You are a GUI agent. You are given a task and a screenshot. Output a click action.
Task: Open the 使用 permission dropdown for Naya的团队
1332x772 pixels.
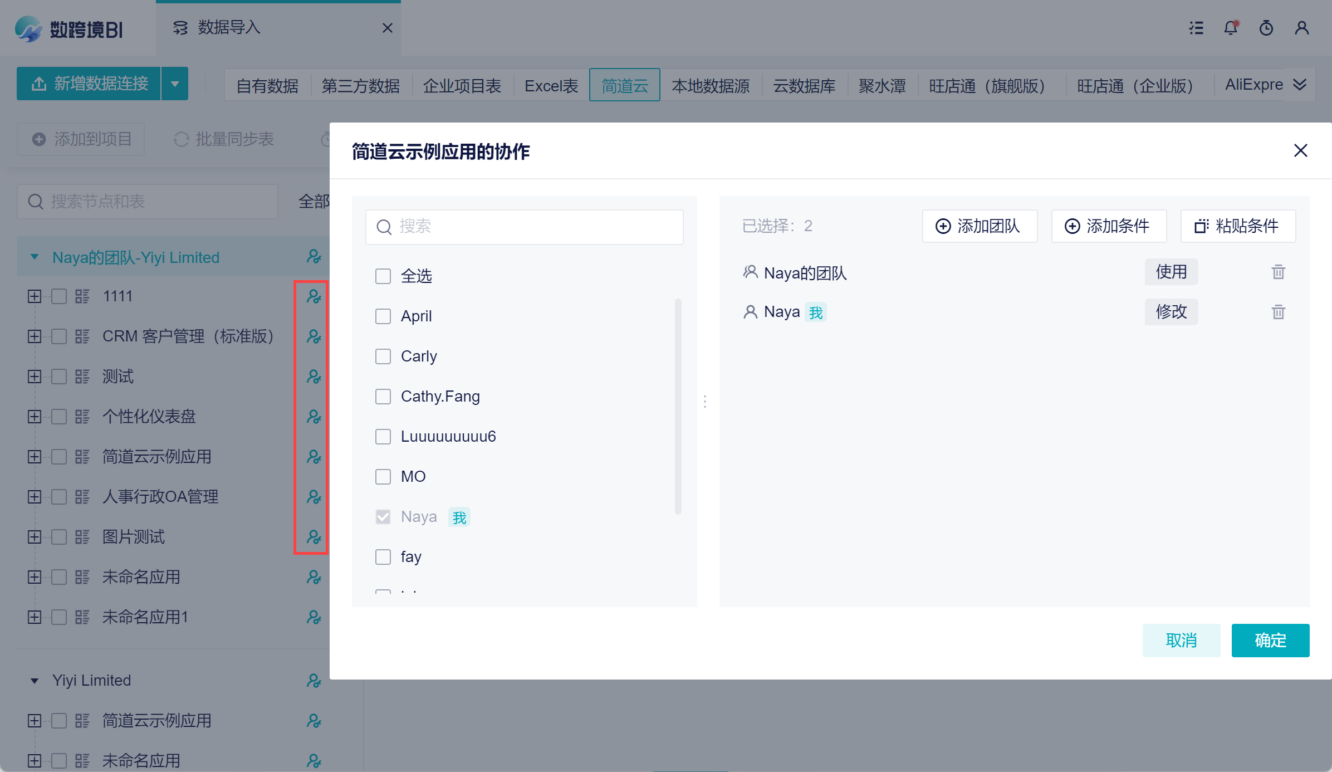1171,272
